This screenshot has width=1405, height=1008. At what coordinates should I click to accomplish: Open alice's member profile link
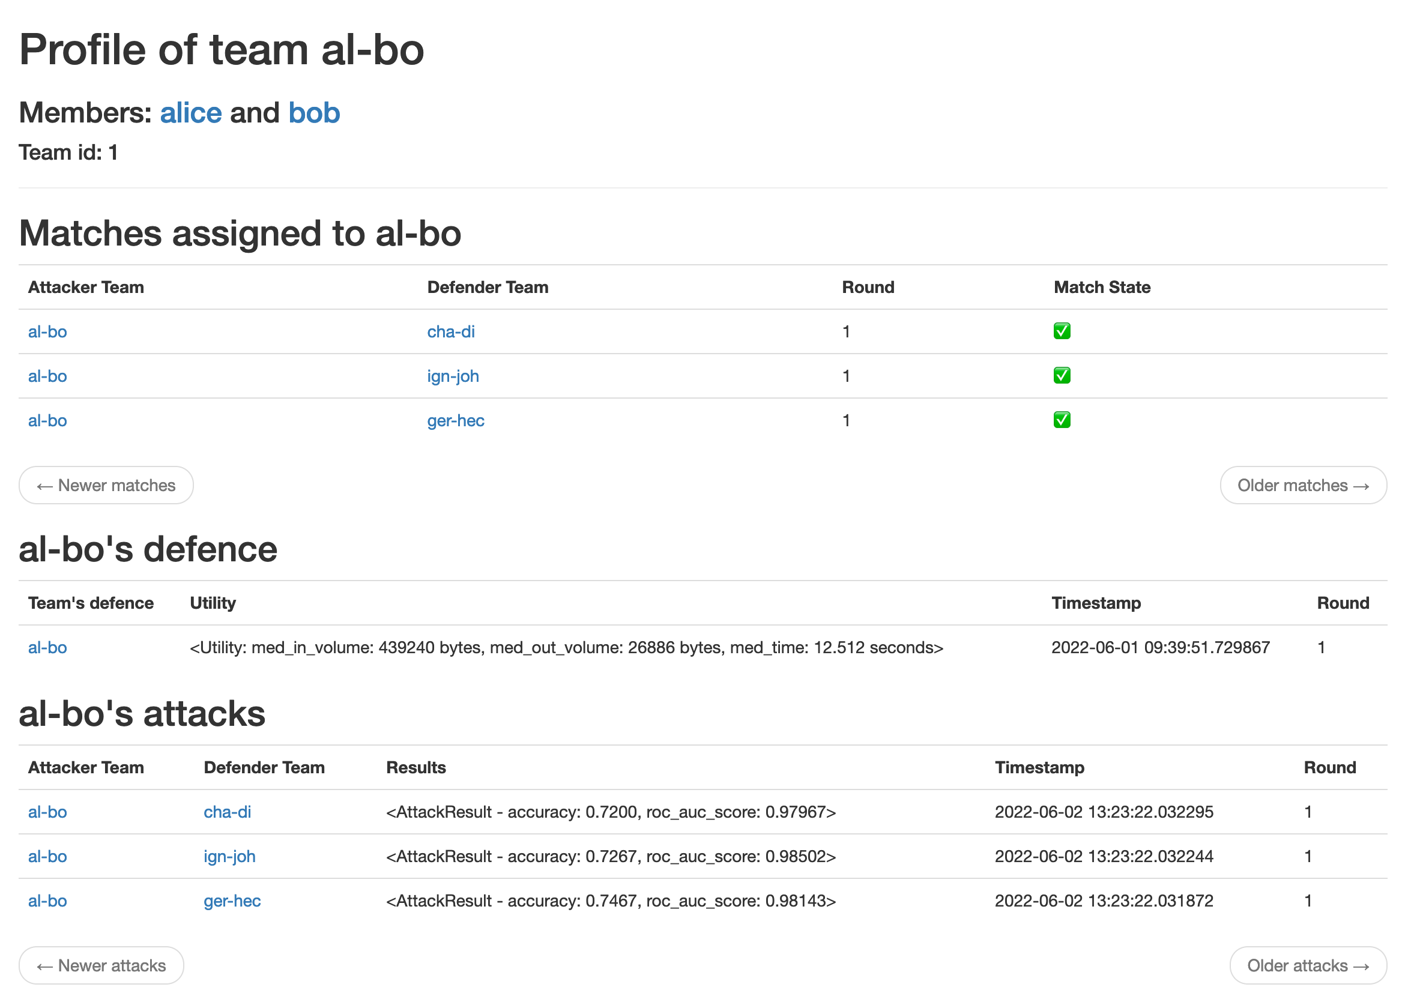coord(191,113)
